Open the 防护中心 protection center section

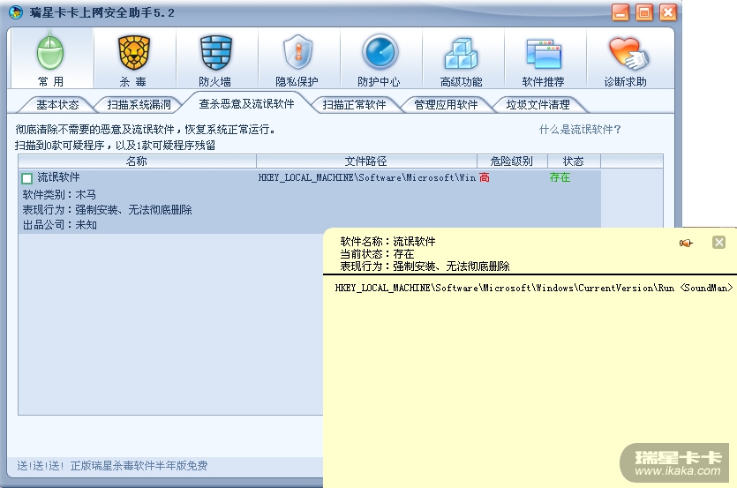pyautogui.click(x=380, y=58)
